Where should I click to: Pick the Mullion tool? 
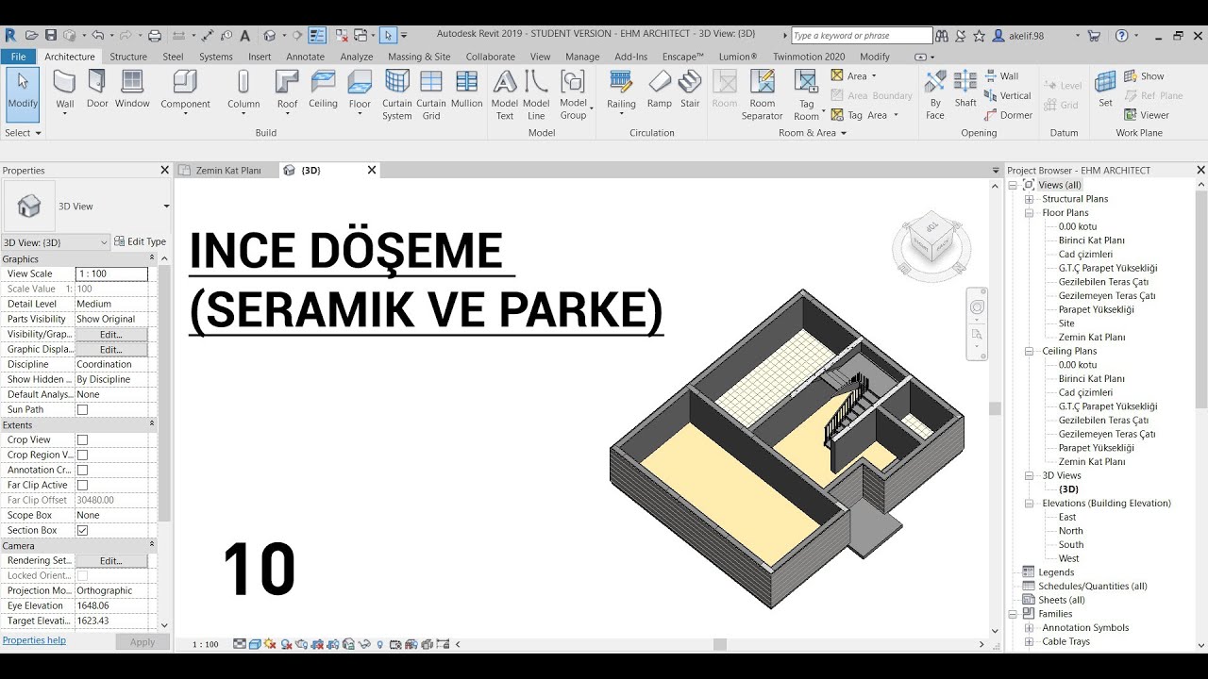click(x=466, y=90)
